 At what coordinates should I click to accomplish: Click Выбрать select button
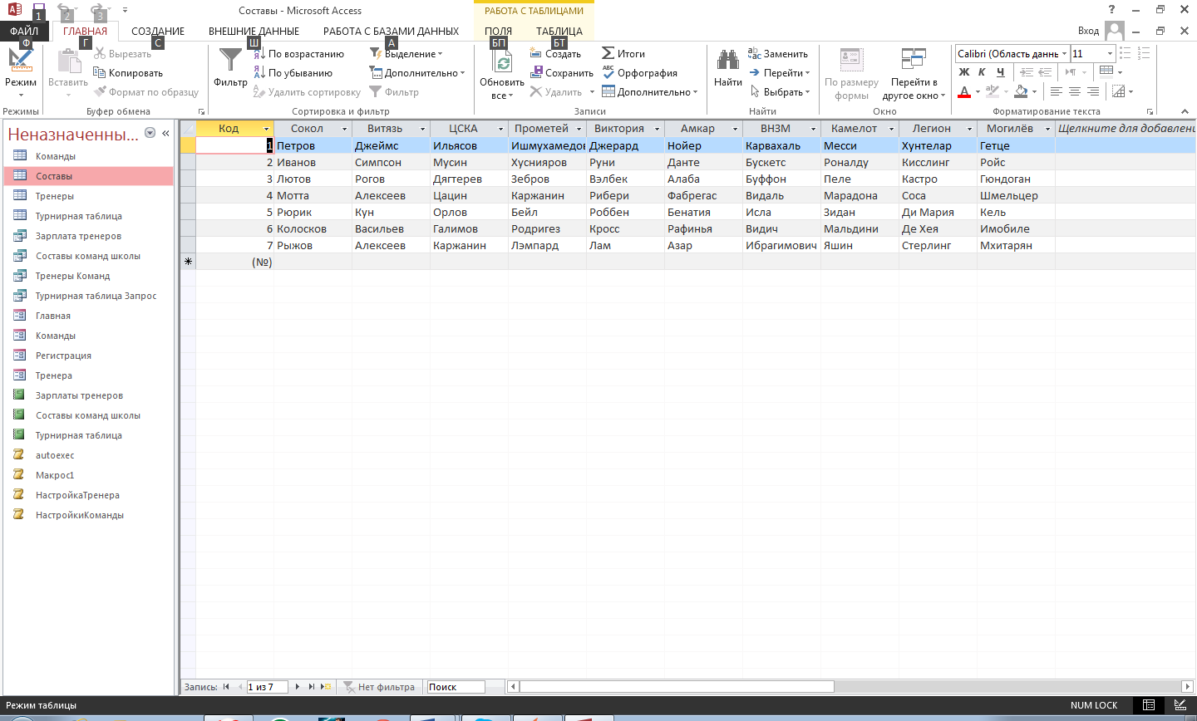tap(780, 92)
